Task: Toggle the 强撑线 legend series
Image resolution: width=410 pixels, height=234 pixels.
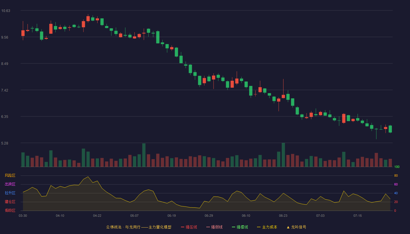Action: pos(240,227)
